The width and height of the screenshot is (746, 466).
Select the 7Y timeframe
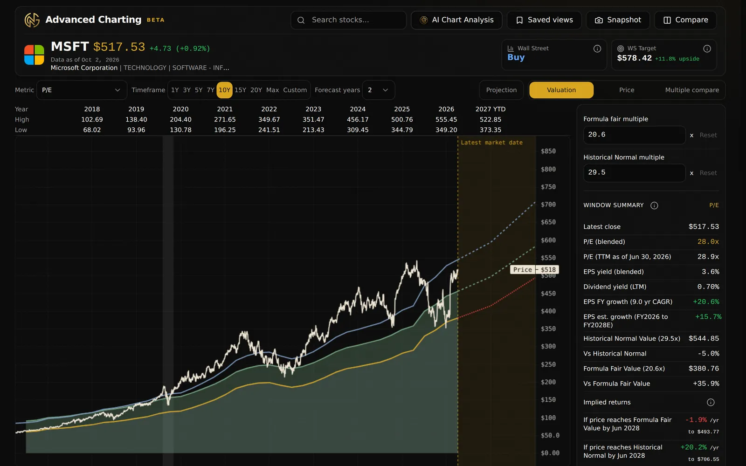(x=211, y=90)
